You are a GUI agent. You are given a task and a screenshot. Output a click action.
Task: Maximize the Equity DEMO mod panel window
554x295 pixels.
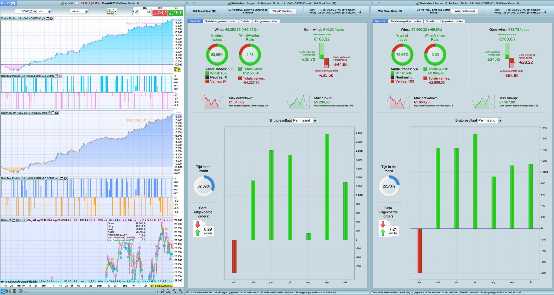tap(53, 113)
